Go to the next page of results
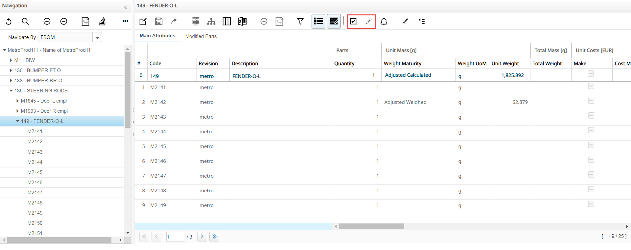The width and height of the screenshot is (631, 250). [x=202, y=237]
